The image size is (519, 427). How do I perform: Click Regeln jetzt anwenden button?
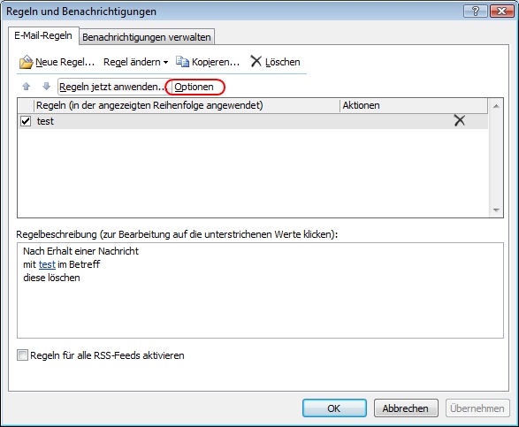click(112, 87)
